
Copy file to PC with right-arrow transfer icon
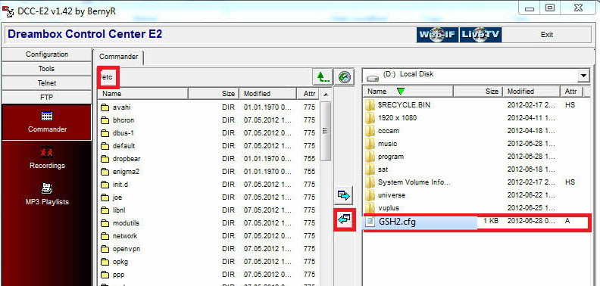[344, 196]
